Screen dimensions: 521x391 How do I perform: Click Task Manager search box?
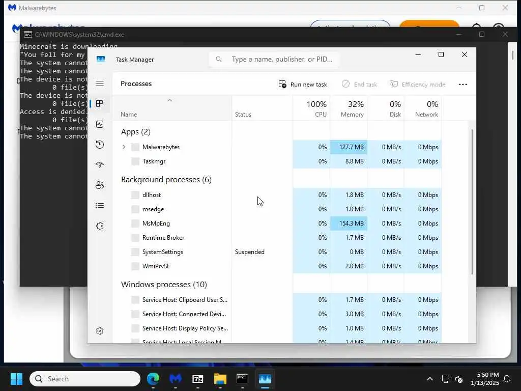[274, 59]
